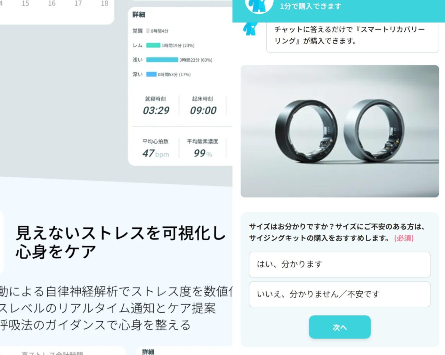Click the bedtime value 03:29
The height and width of the screenshot is (355, 445).
pos(156,111)
